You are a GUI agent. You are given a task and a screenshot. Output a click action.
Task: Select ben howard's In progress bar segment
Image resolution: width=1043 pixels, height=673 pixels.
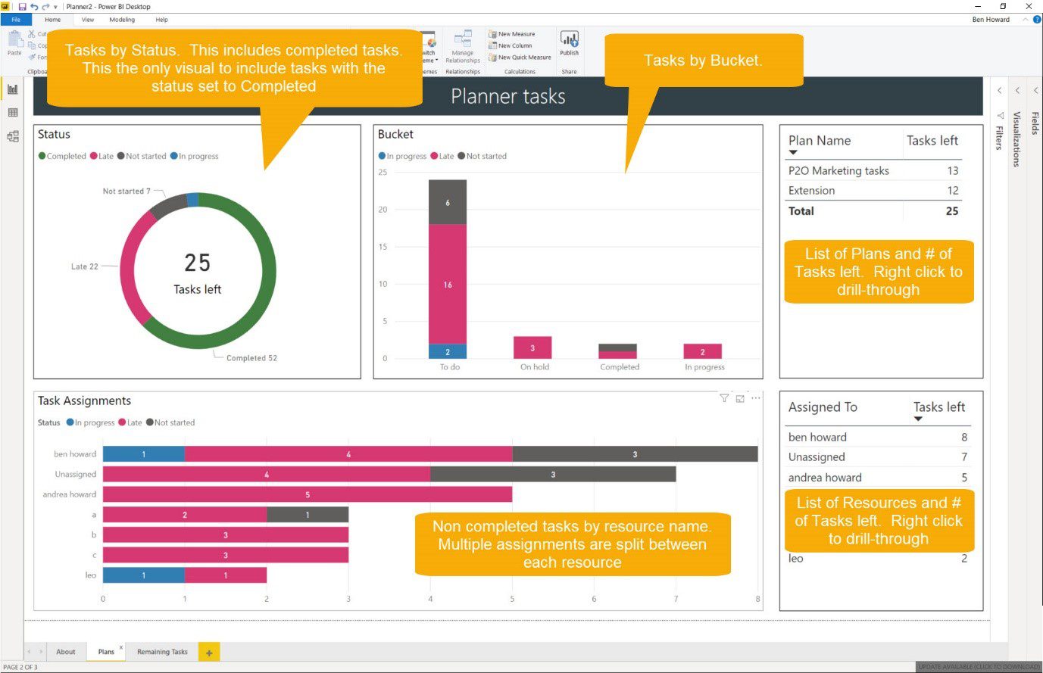[x=144, y=454]
